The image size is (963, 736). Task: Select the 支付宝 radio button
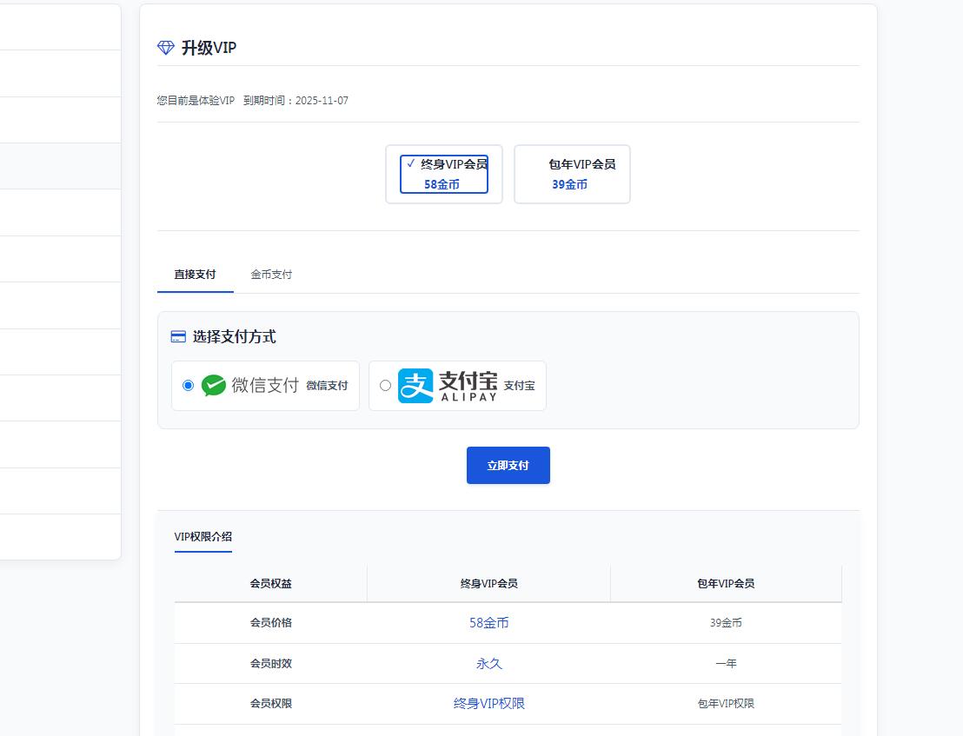386,386
